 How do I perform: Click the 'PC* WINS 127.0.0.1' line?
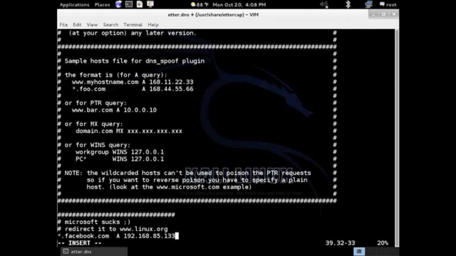[120, 159]
